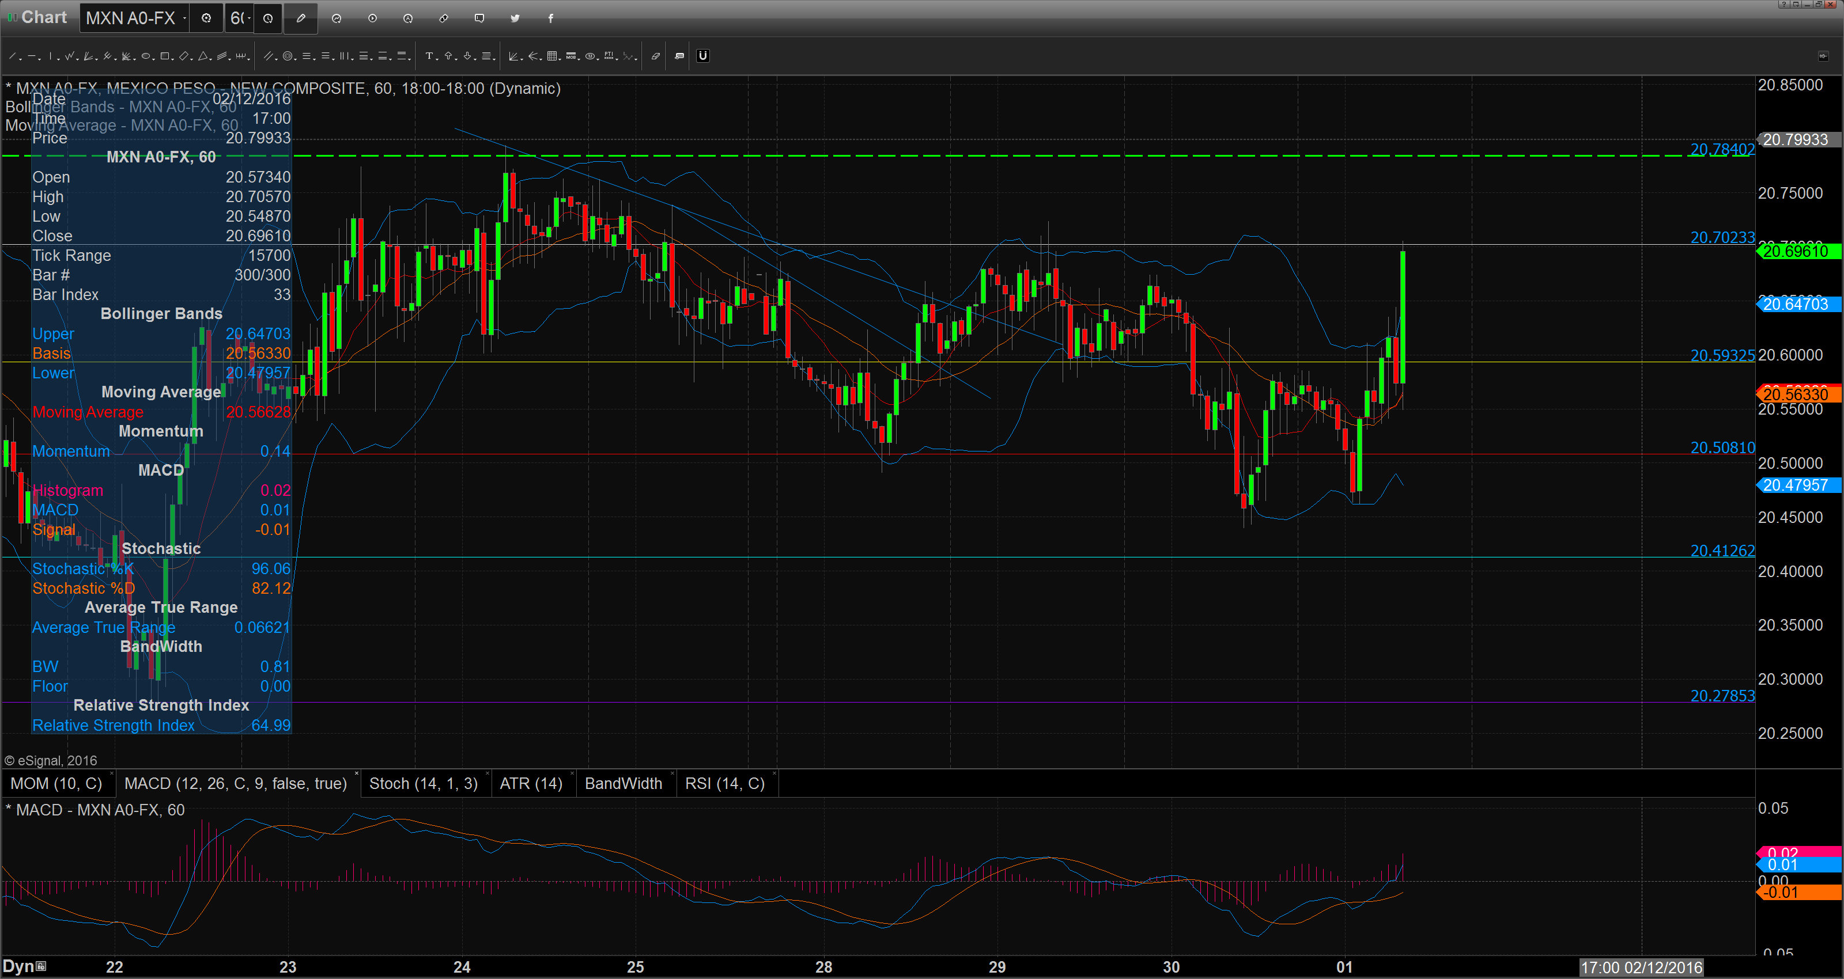Viewport: 1844px width, 979px height.
Task: Click the Chart window title
Action: [44, 17]
